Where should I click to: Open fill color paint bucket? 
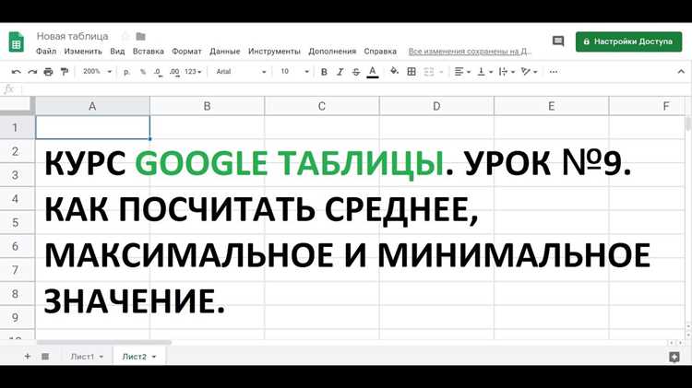coord(394,72)
